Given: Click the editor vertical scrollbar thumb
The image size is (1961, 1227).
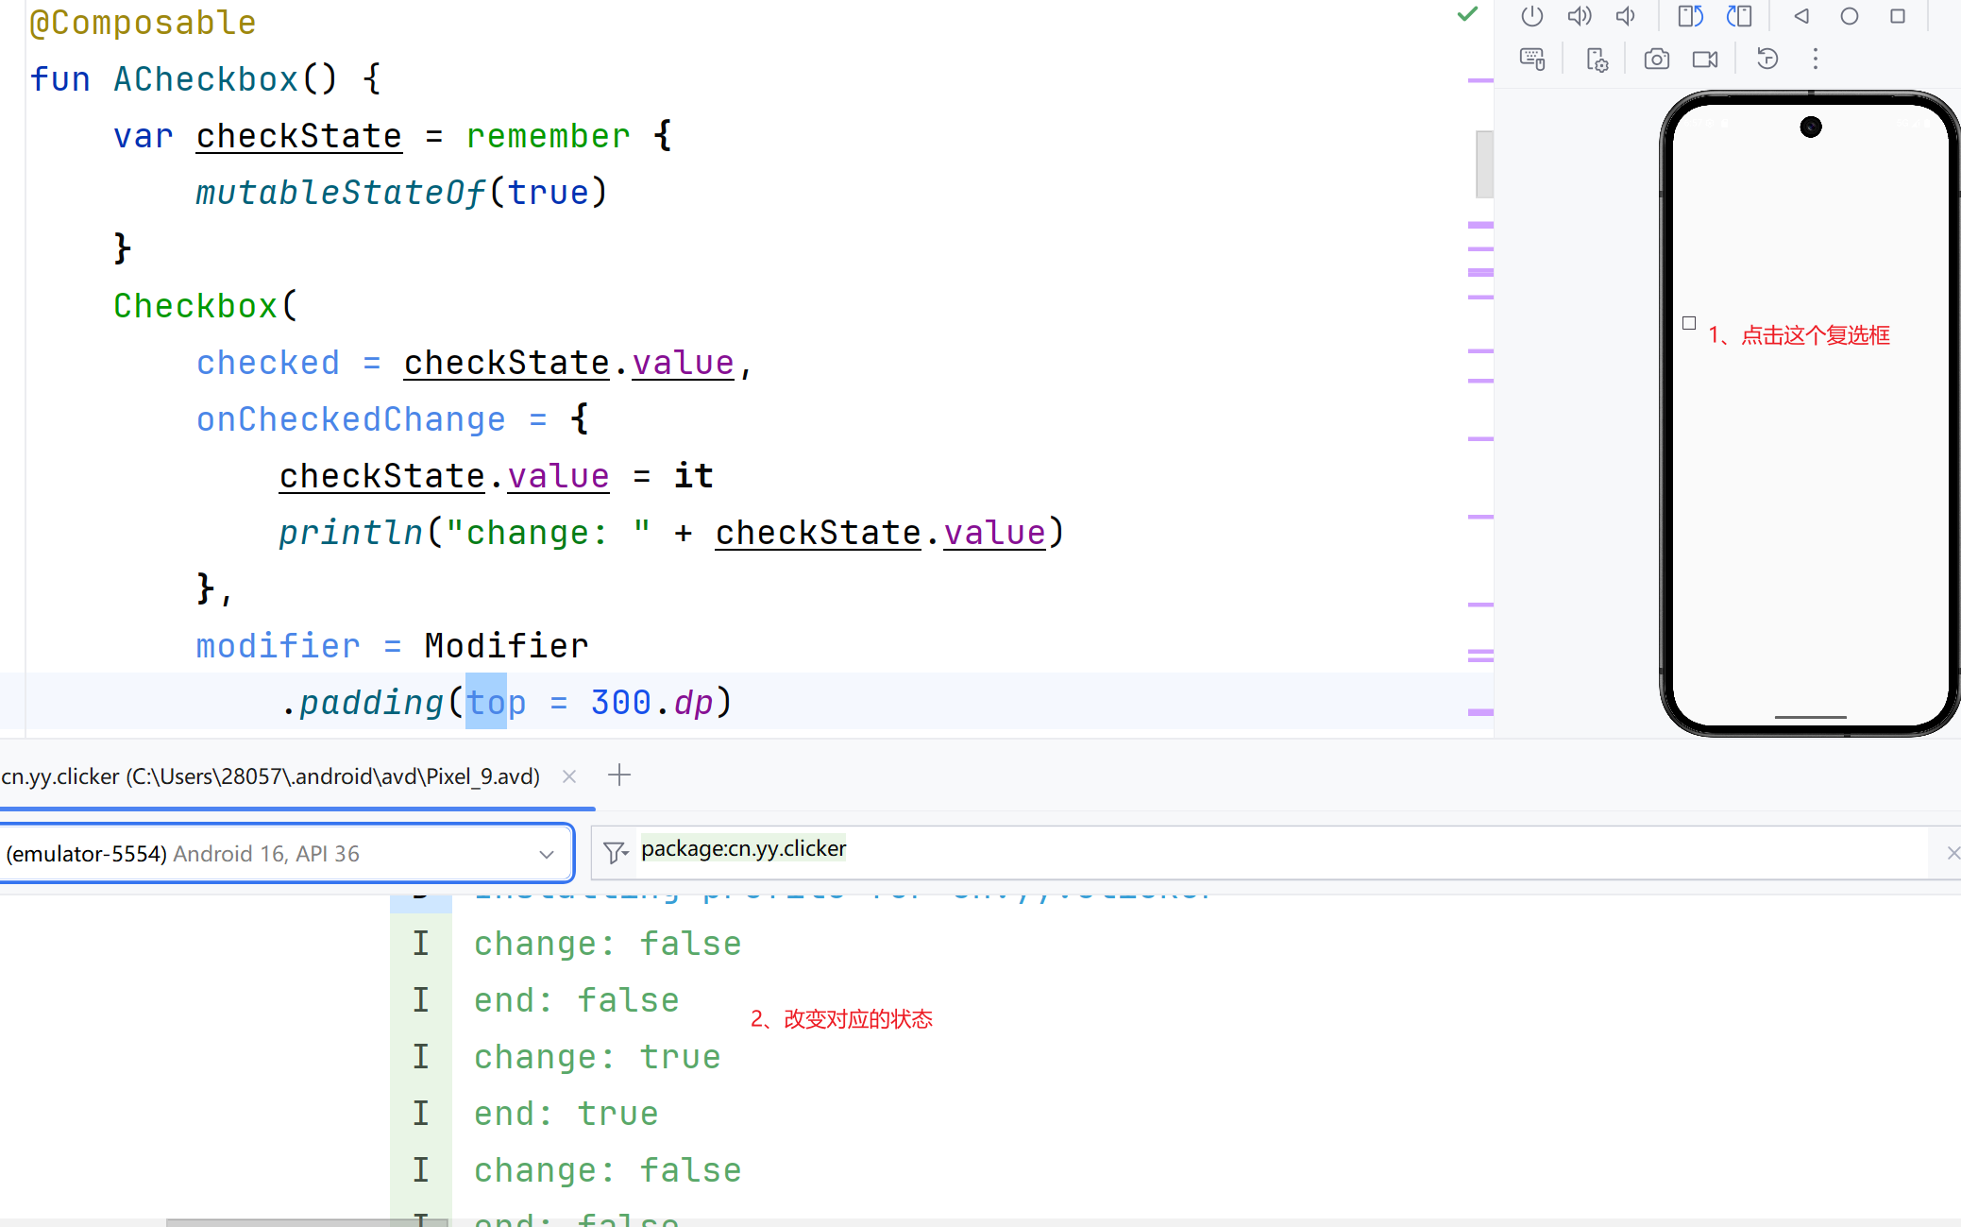Looking at the screenshot, I should pyautogui.click(x=1484, y=164).
